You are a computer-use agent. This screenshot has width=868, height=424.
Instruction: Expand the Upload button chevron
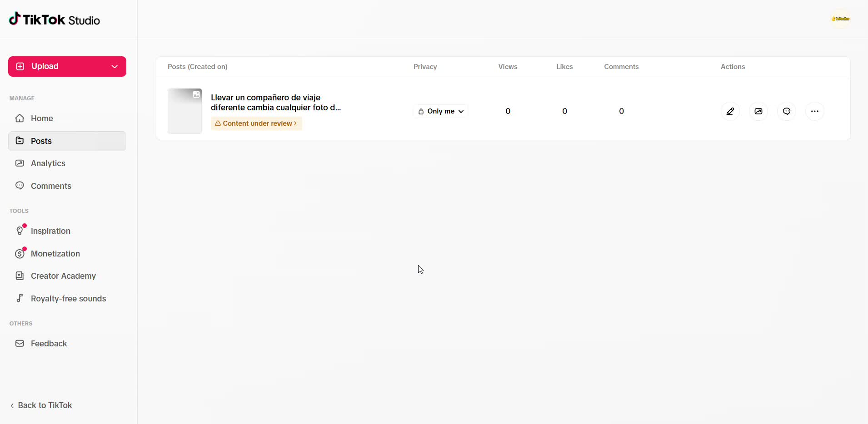click(115, 66)
